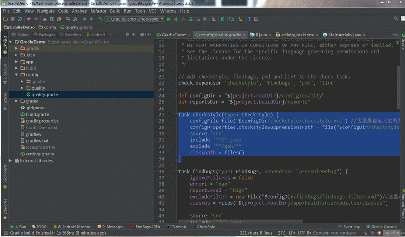
Task: Open the VCS menu
Action: pos(153,11)
